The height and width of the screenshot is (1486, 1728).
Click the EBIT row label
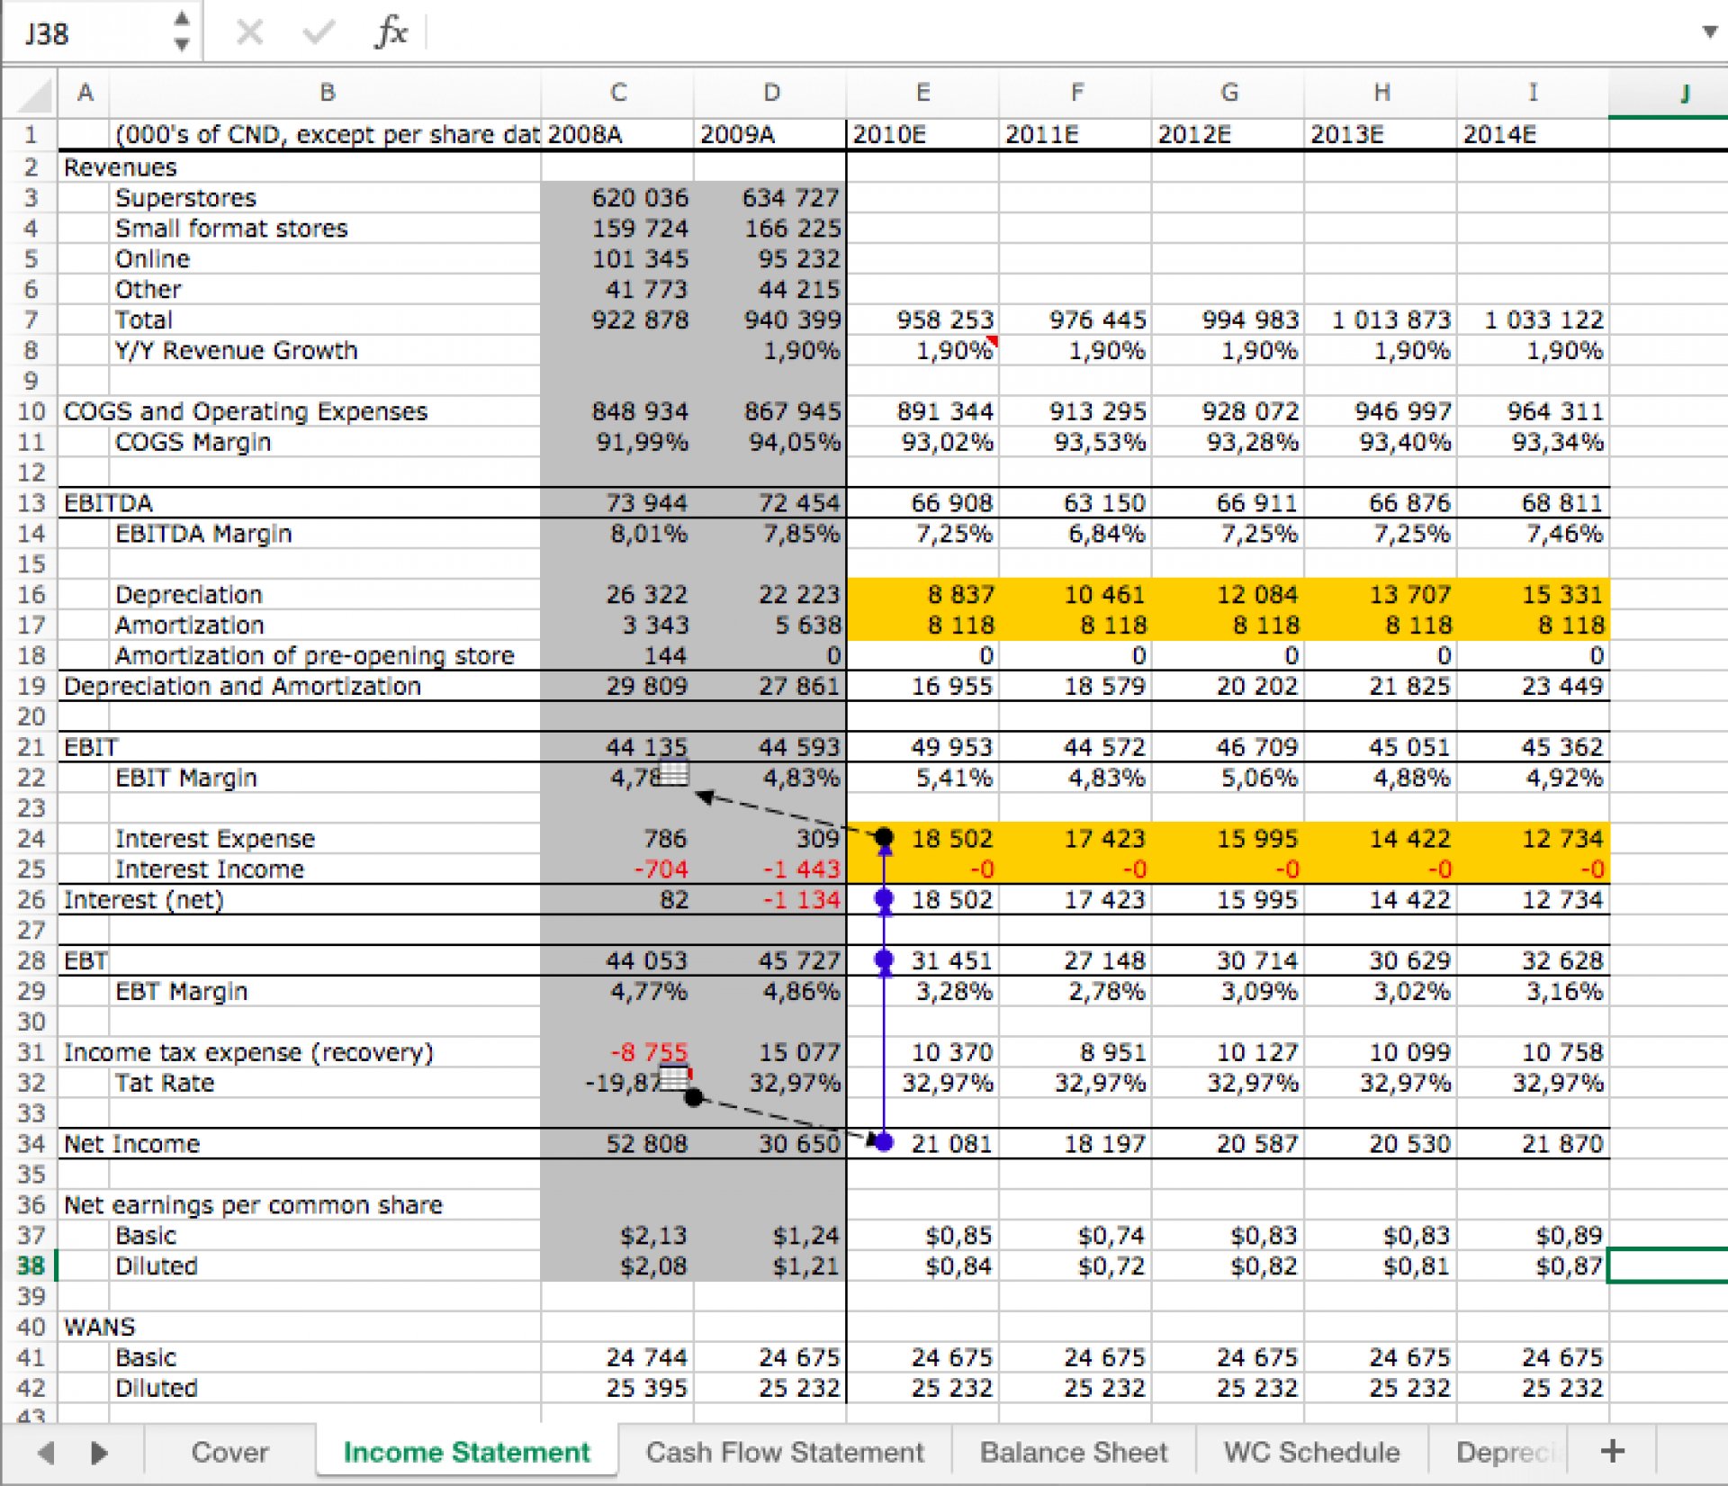coord(90,747)
